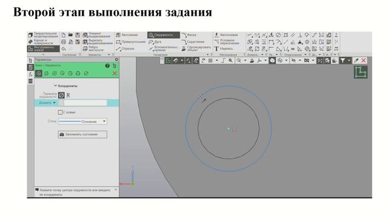Viewport: 388px width, 218px height.
Task: Select the first circle creation method icon
Action: pyautogui.click(x=39, y=73)
